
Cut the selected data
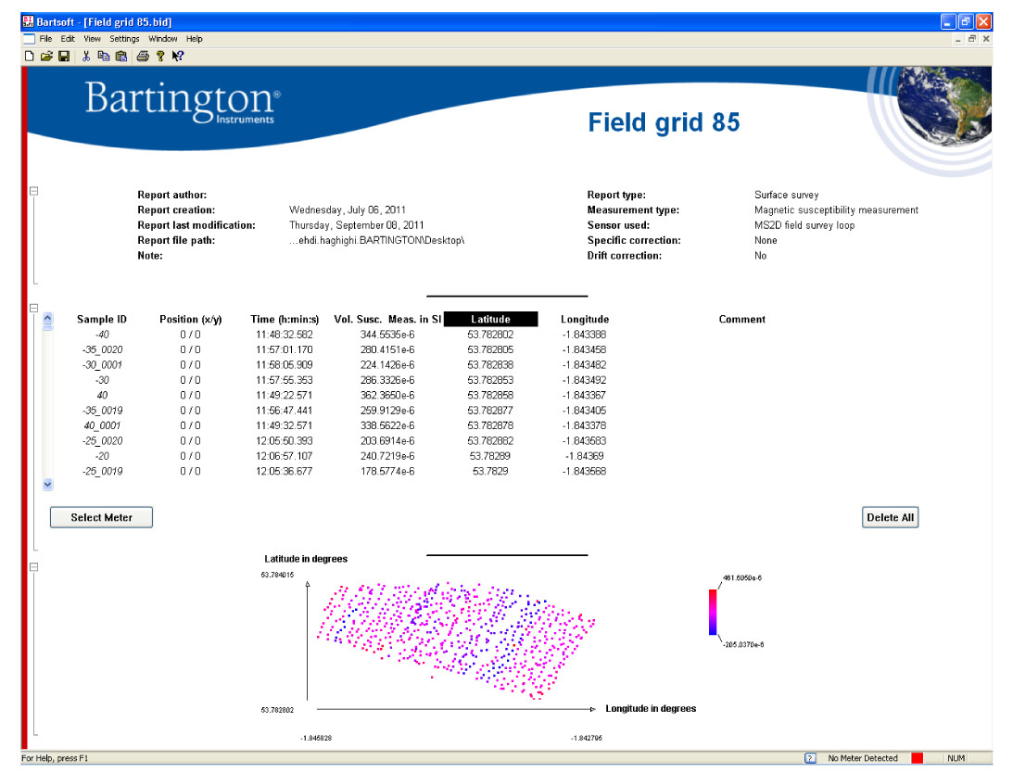[x=85, y=56]
